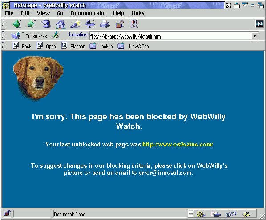Click the Netscape N logo icon
266x220 pixels.
260,24
